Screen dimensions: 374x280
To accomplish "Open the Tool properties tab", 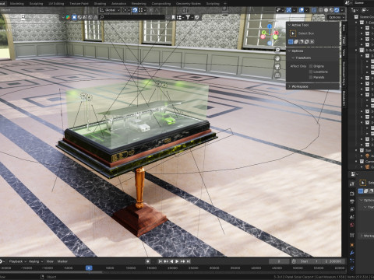I will (x=352, y=184).
